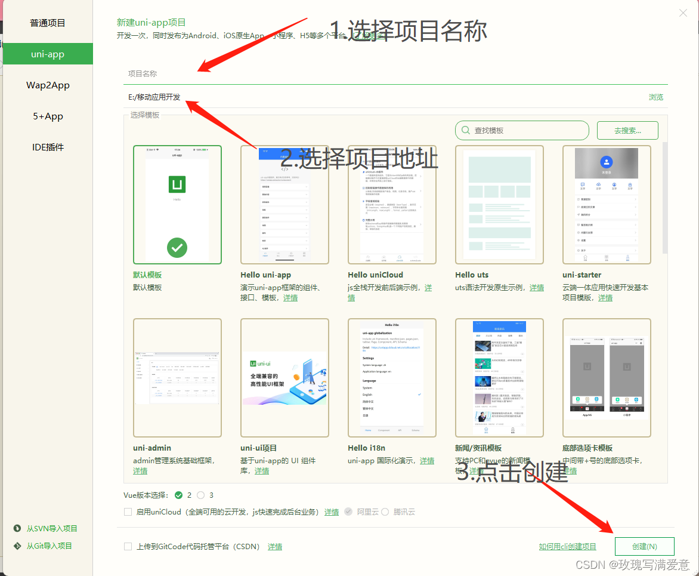The height and width of the screenshot is (576, 699).
Task: Select Vue version 2 radio button
Action: [x=179, y=495]
